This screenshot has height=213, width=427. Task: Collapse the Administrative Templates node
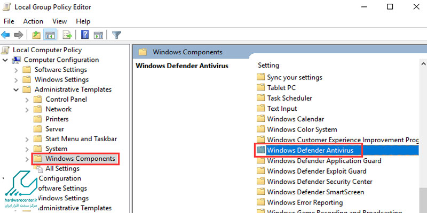[x=16, y=89]
